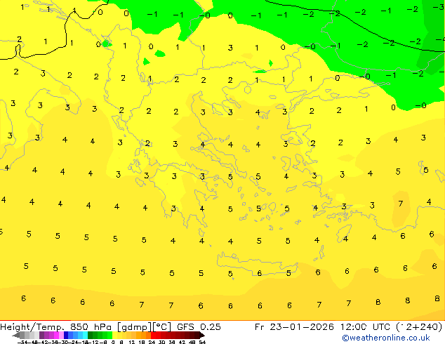
Task: Click the 'Height/Temp. 850 hPa' map title
Action: tap(55, 327)
